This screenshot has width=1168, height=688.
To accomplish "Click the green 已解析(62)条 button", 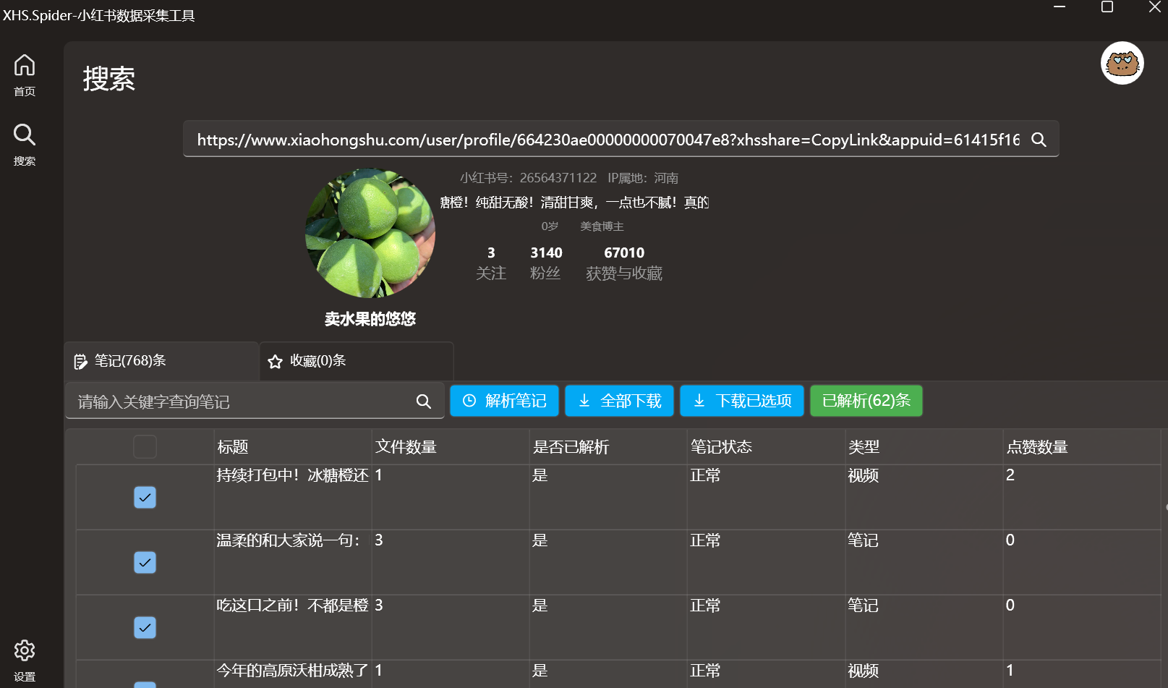I will click(866, 401).
